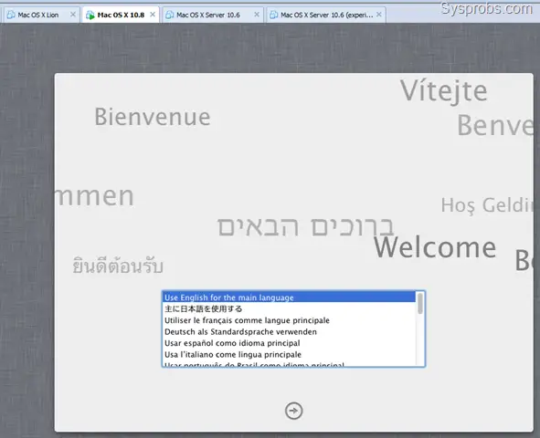Close the Mac OS X Server 10.6 tab

coord(257,15)
